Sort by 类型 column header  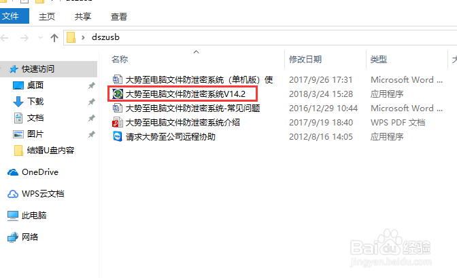tap(378, 60)
